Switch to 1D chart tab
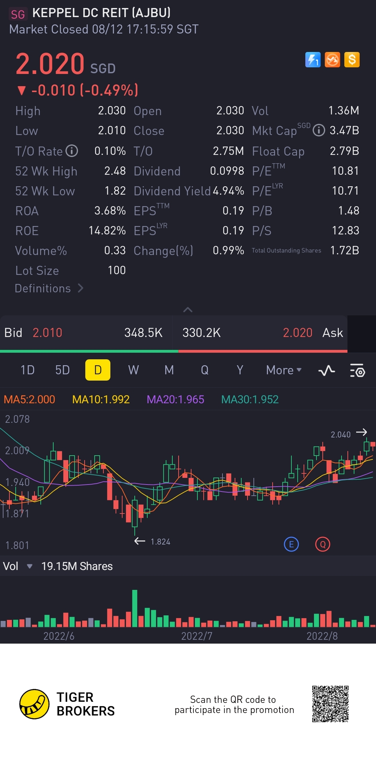Screen dimensions: 376x765 coord(28,370)
